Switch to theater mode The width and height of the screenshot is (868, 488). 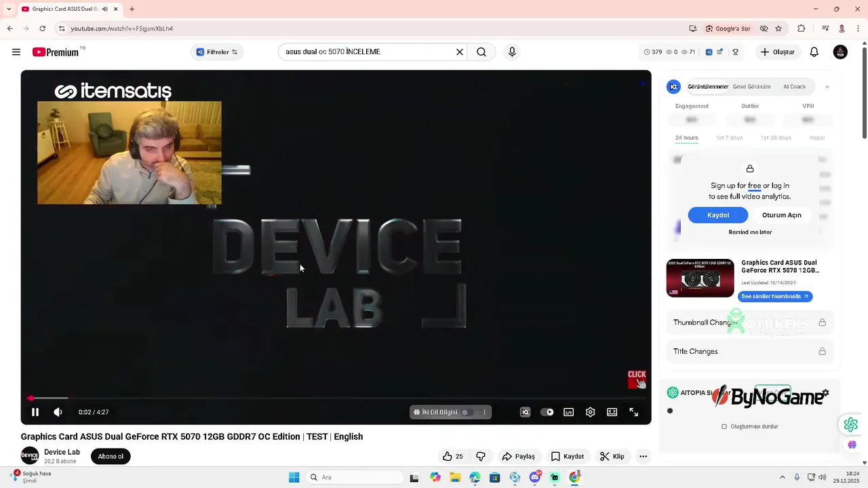click(612, 412)
